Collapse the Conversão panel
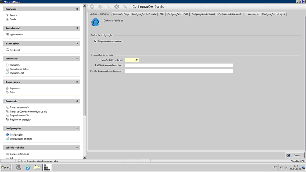306x172 pixels. [x=77, y=101]
